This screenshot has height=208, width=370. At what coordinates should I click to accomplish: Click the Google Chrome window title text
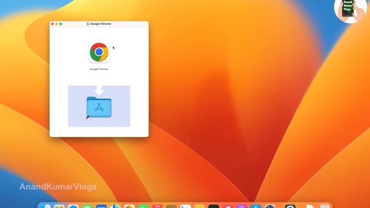click(x=101, y=24)
